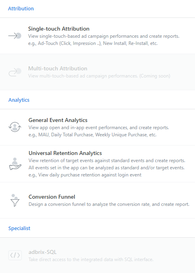Click the Analytics section header
This screenshot has width=195, height=273.
[x=19, y=100]
